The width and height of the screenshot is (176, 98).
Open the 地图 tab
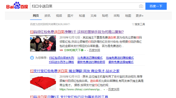(x=128, y=16)
